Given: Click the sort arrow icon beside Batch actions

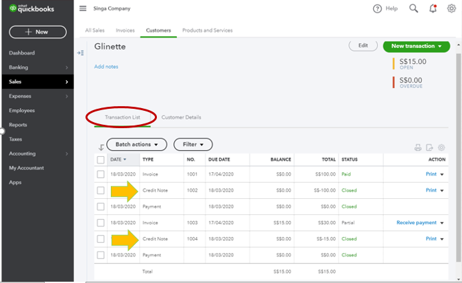Looking at the screenshot, I should (x=101, y=148).
